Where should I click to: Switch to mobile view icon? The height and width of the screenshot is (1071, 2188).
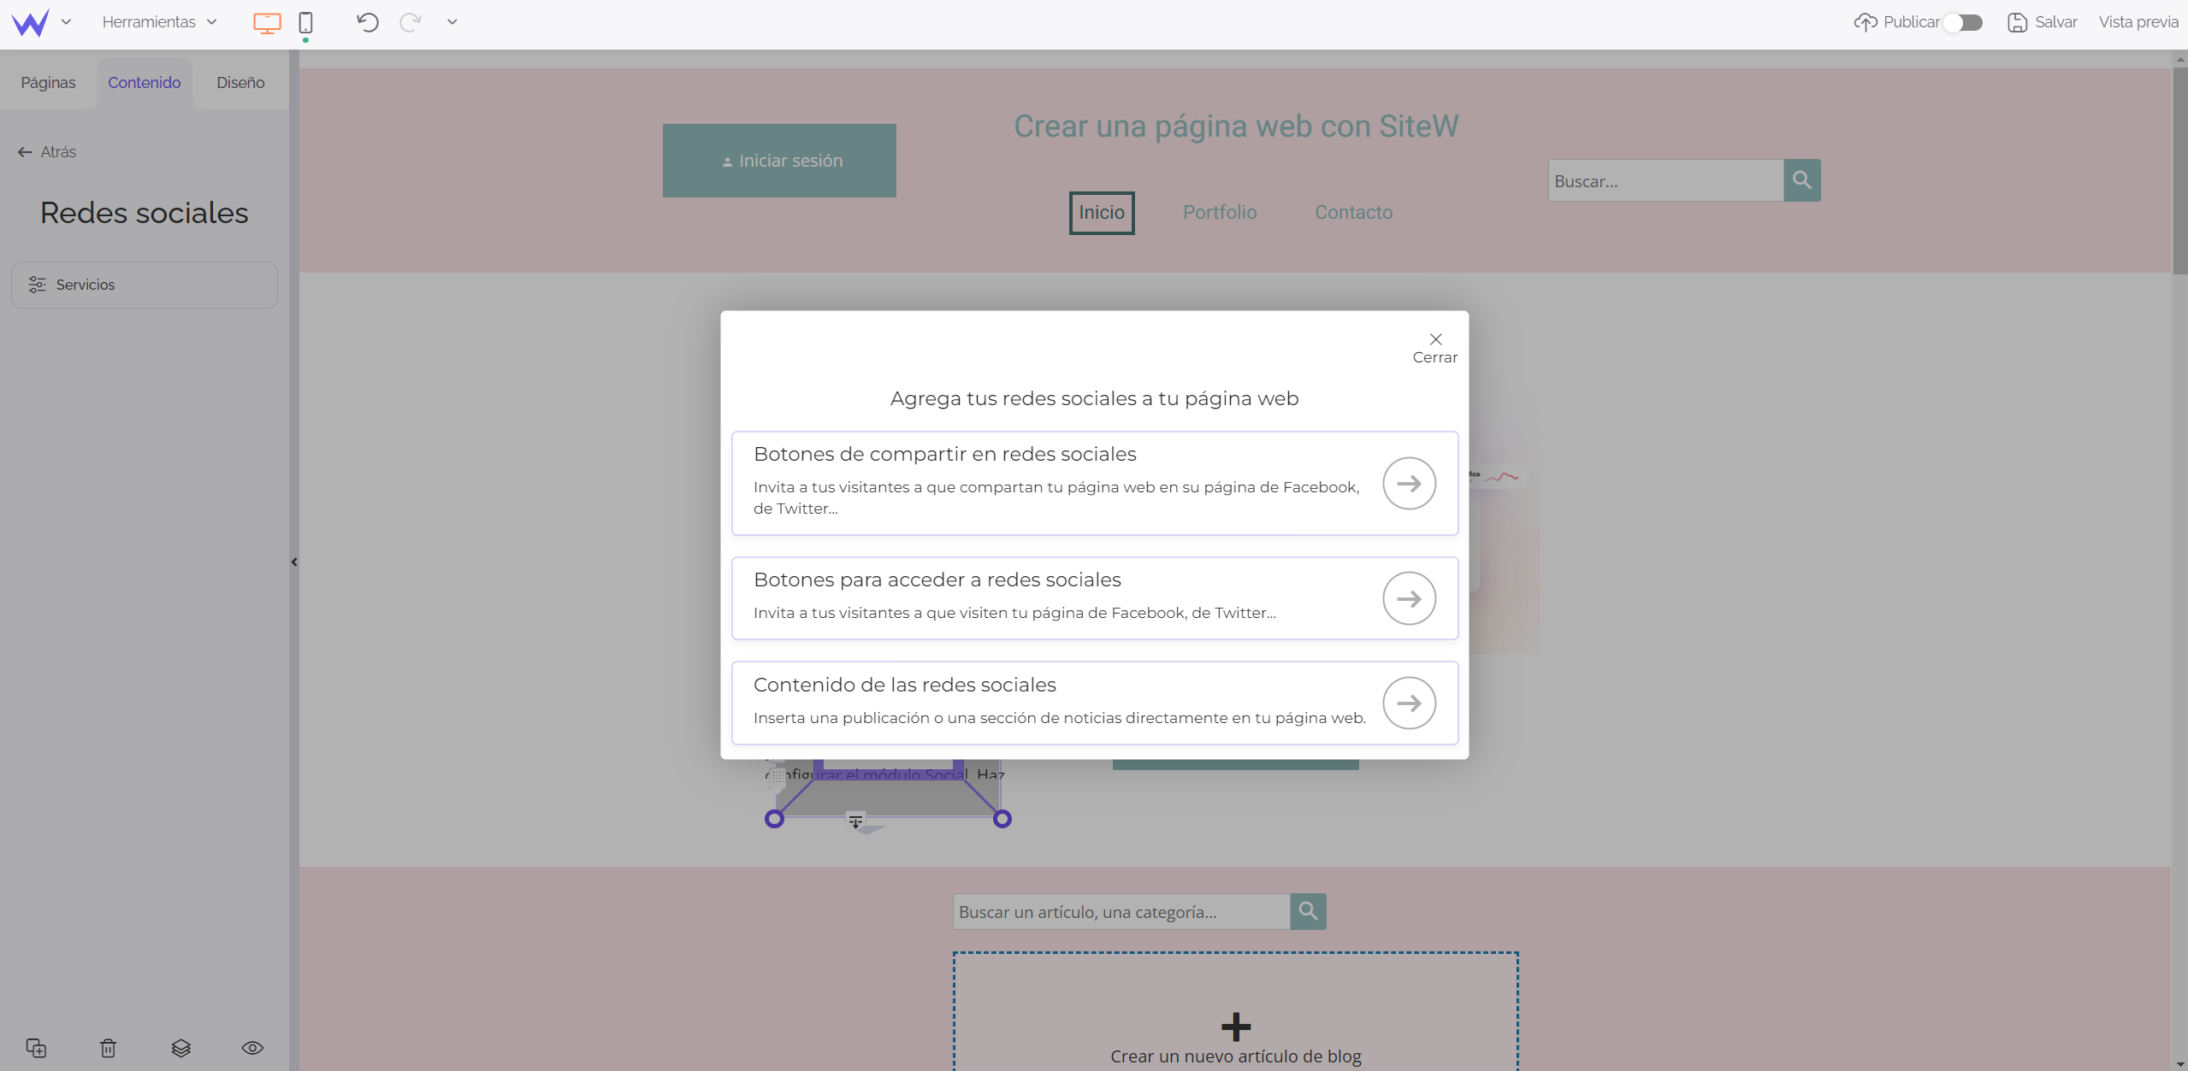coord(305,22)
